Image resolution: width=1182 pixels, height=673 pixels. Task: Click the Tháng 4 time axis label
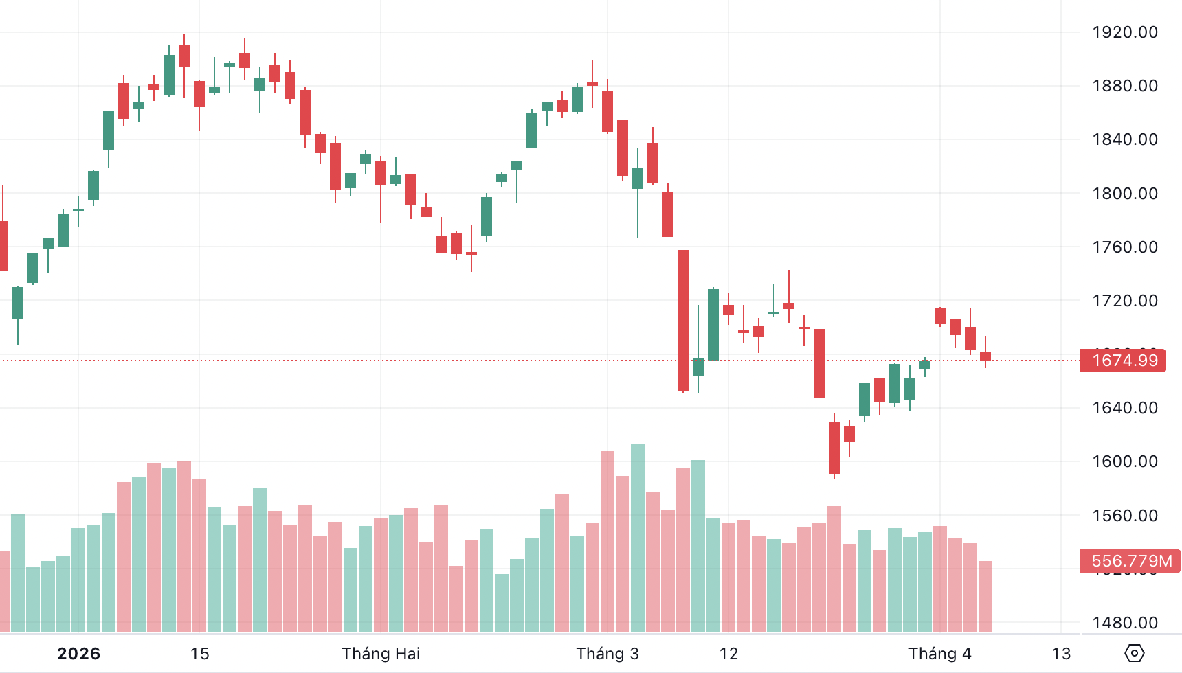pos(939,654)
